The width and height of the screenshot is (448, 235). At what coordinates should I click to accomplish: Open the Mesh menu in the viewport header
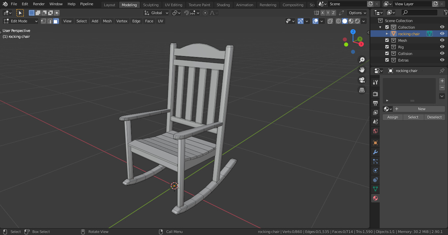[x=107, y=21]
